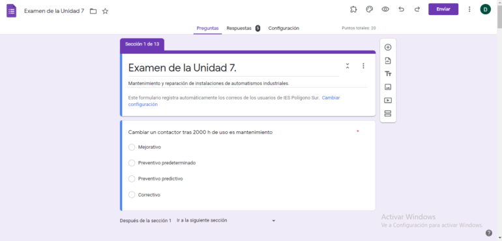Open the add-ons puzzle icon

353,9
